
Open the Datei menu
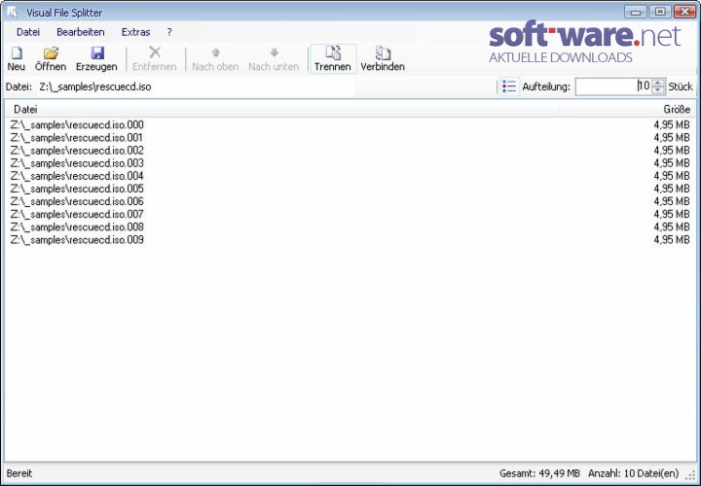[28, 32]
